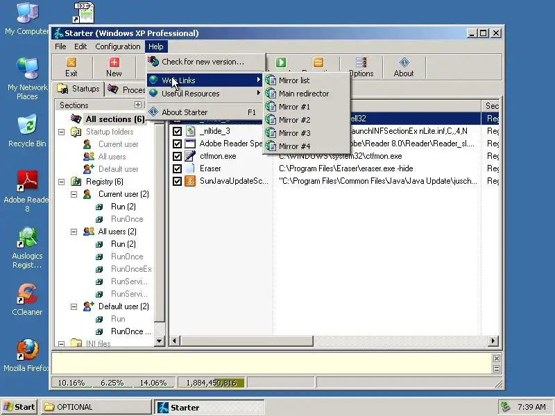The image size is (555, 416).
Task: Click the Section column header
Action: (490, 106)
